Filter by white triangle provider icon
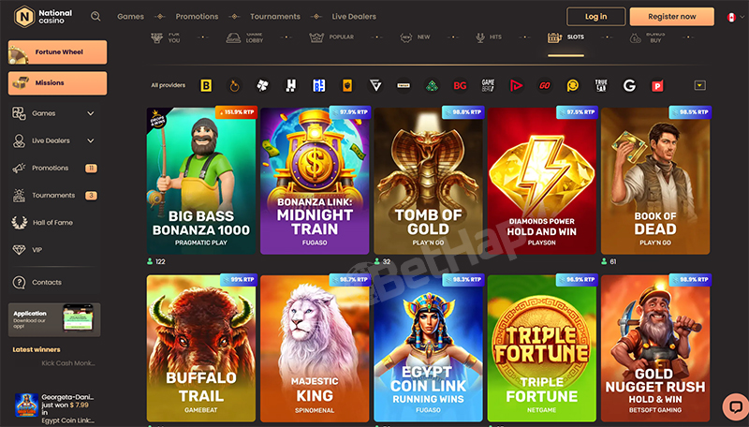Viewport: 749px width, 427px height. pyautogui.click(x=375, y=85)
